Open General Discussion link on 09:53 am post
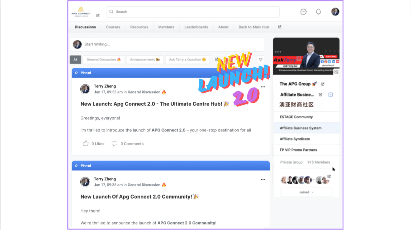The height and width of the screenshot is (230, 411). click(144, 92)
